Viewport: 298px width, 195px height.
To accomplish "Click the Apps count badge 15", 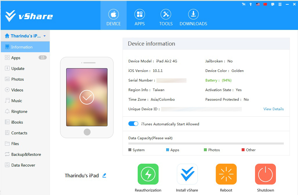I will pos(43,57).
